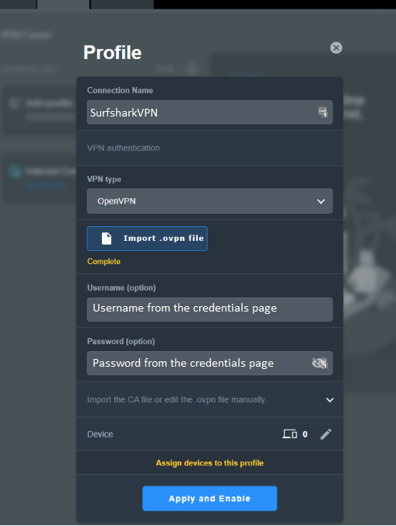
Task: Open the VPN type OpenVPN dropdown
Action: click(x=210, y=201)
